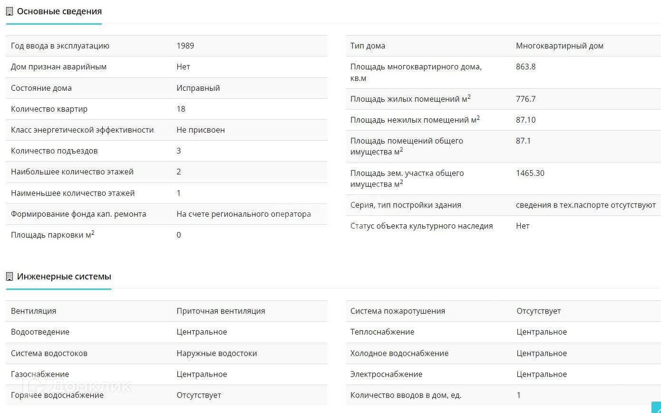Image resolution: width=661 pixels, height=413 pixels.
Task: Open the Основные сведения section heading
Action: 59,11
